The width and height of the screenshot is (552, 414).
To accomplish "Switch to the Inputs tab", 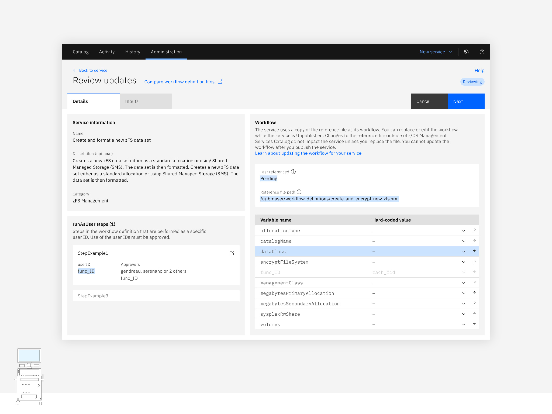I will pyautogui.click(x=146, y=101).
